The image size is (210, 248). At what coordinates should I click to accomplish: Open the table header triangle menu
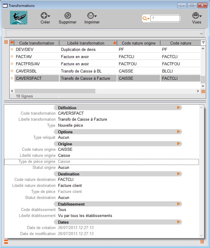pos(203,42)
